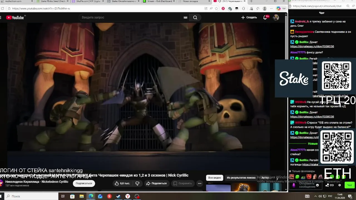The image size is (356, 200).
Task: Click the green Чат send button
Action: click(x=350, y=185)
